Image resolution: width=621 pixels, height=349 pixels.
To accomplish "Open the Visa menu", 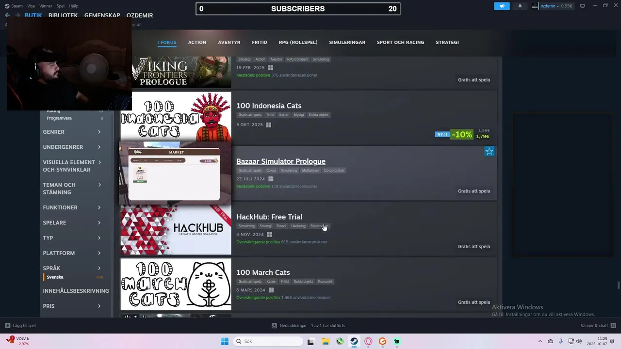I will pyautogui.click(x=31, y=6).
